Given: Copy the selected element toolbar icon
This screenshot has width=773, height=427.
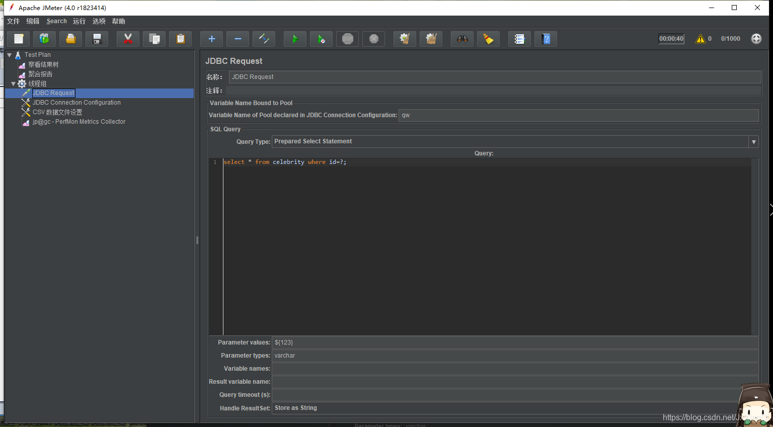Looking at the screenshot, I should [x=154, y=39].
